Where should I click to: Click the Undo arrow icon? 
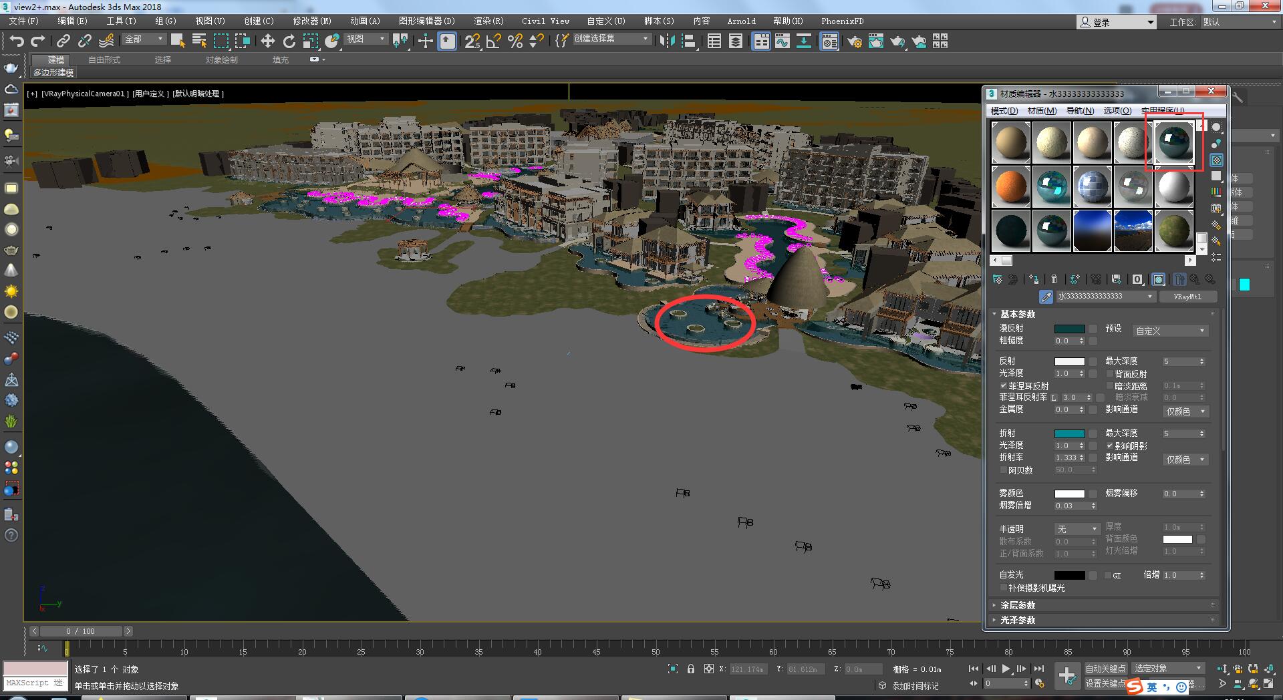(x=17, y=41)
